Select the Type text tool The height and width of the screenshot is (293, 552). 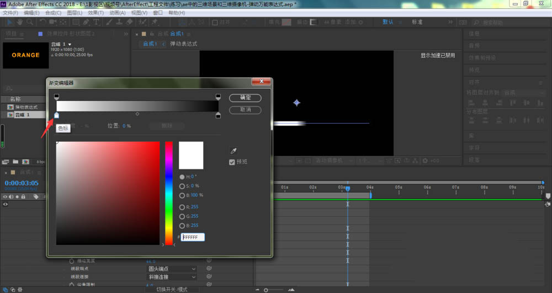pos(96,22)
